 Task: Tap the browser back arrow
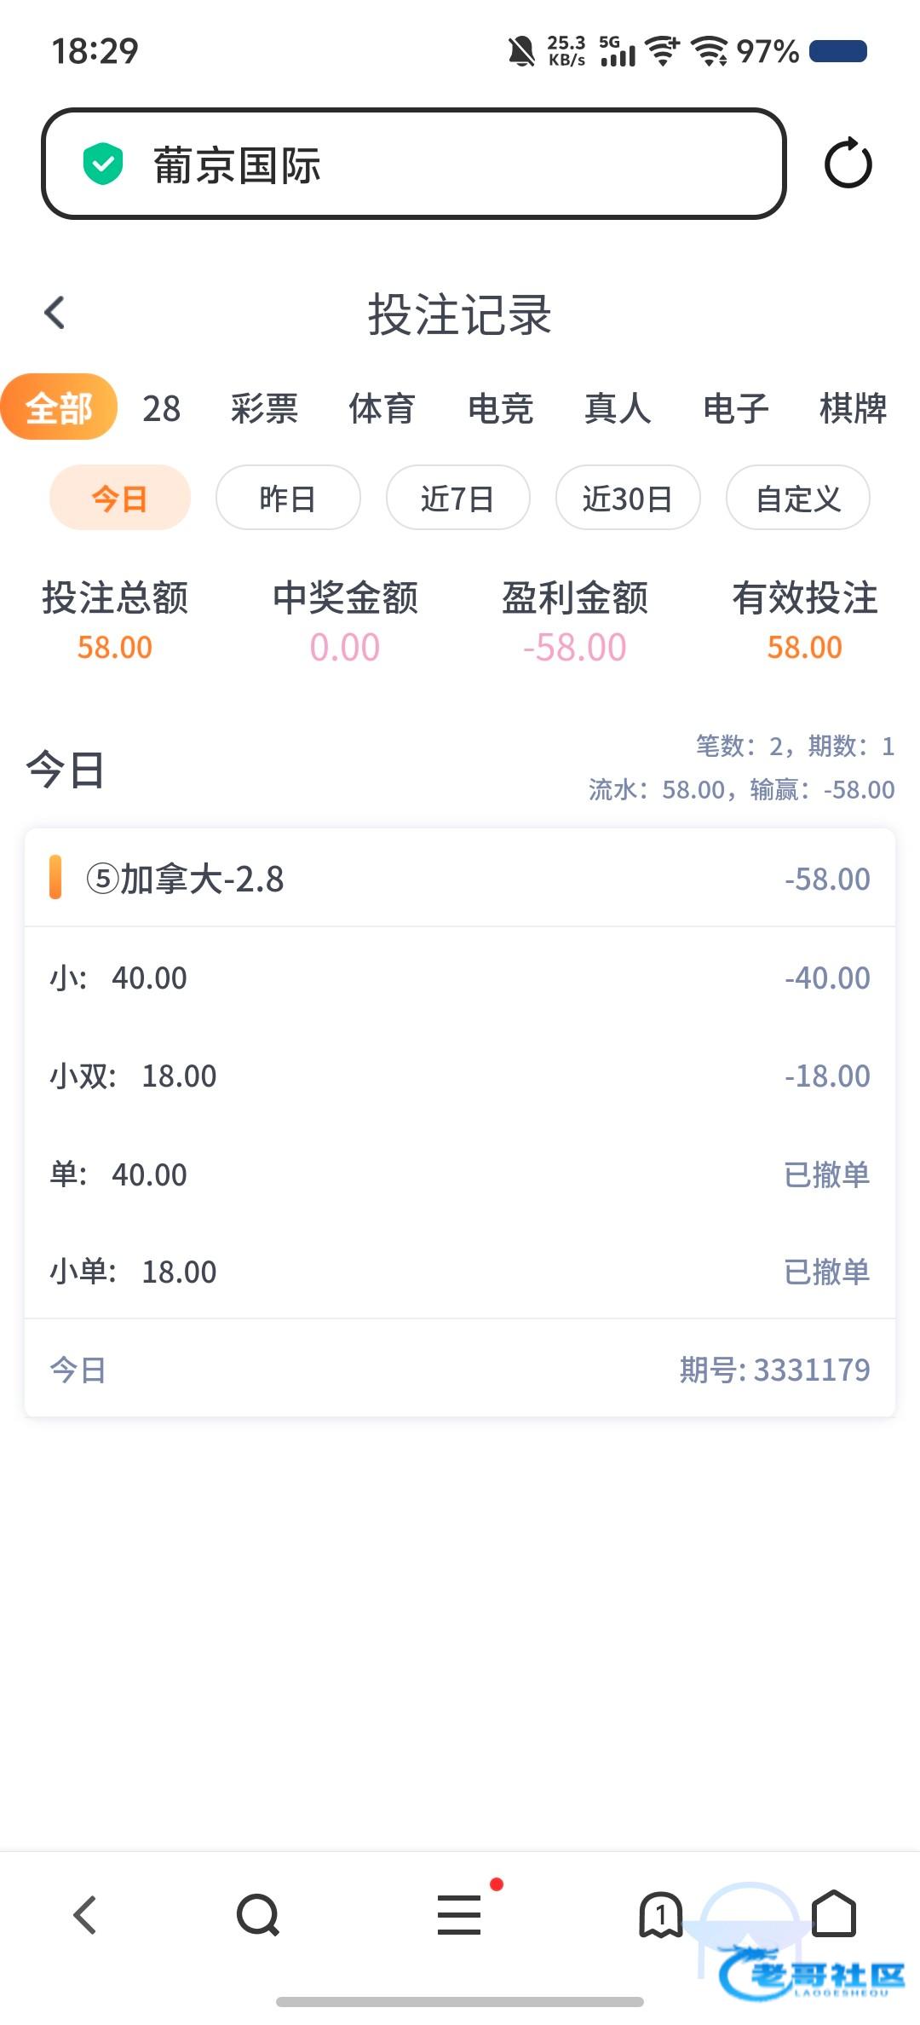[x=85, y=1915]
